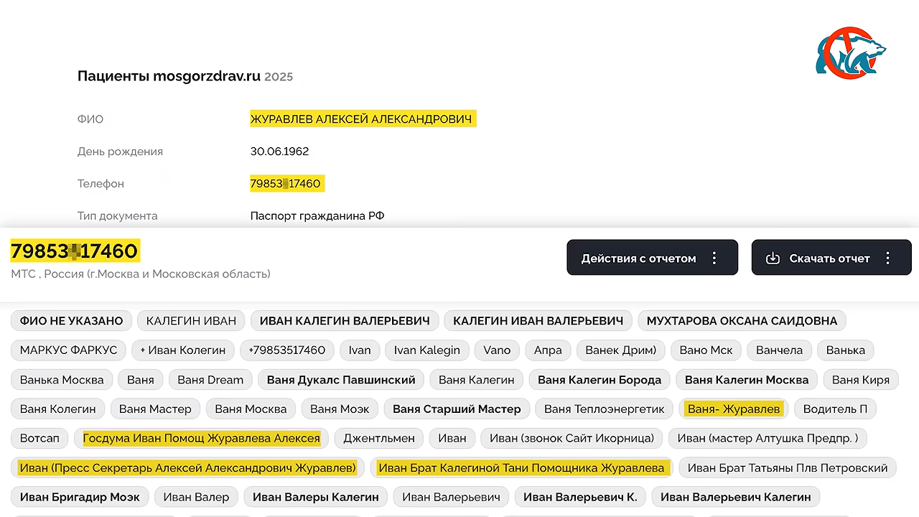Select the tag reading only Ваня
This screenshot has width=919, height=517.
click(x=140, y=380)
